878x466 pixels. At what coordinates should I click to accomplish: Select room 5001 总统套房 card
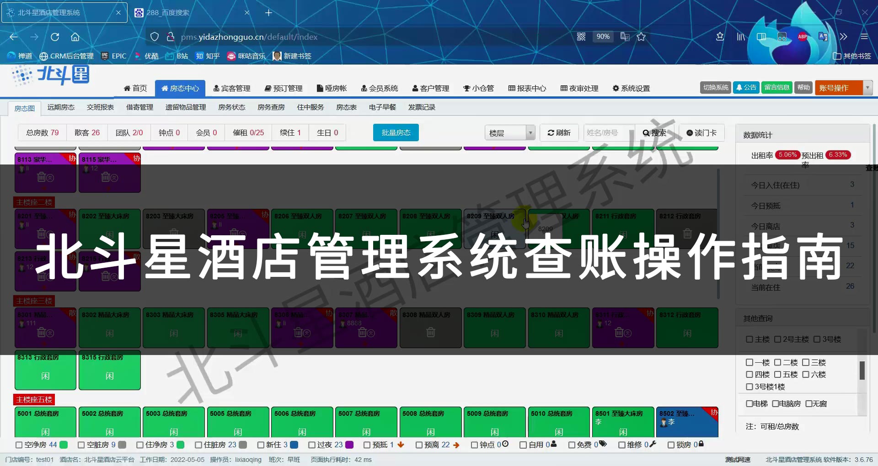(45, 422)
